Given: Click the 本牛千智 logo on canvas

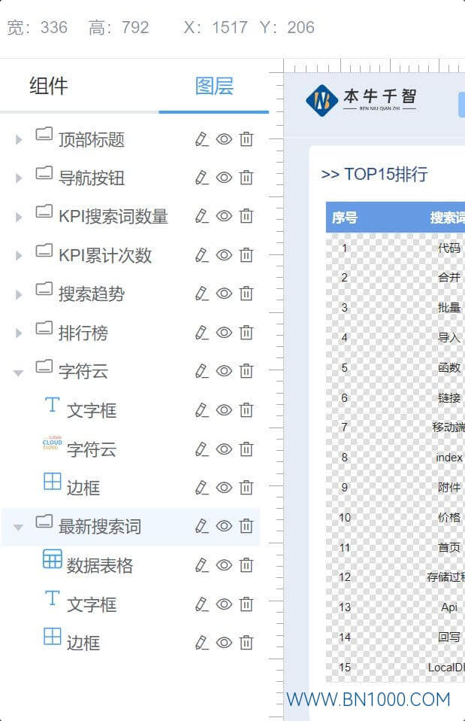Looking at the screenshot, I should click(361, 100).
